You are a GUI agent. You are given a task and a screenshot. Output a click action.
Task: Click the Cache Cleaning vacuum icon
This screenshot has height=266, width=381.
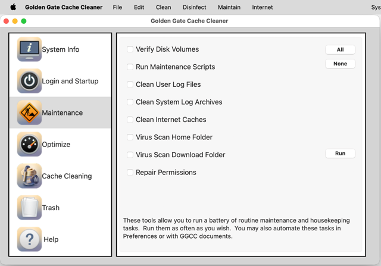[x=29, y=176]
